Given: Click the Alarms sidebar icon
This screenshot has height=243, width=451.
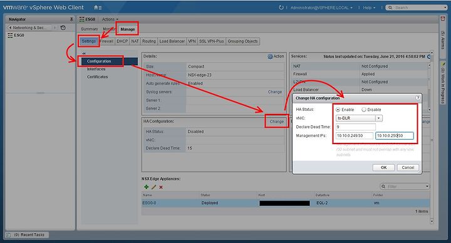Looking at the screenshot, I should point(443,19).
